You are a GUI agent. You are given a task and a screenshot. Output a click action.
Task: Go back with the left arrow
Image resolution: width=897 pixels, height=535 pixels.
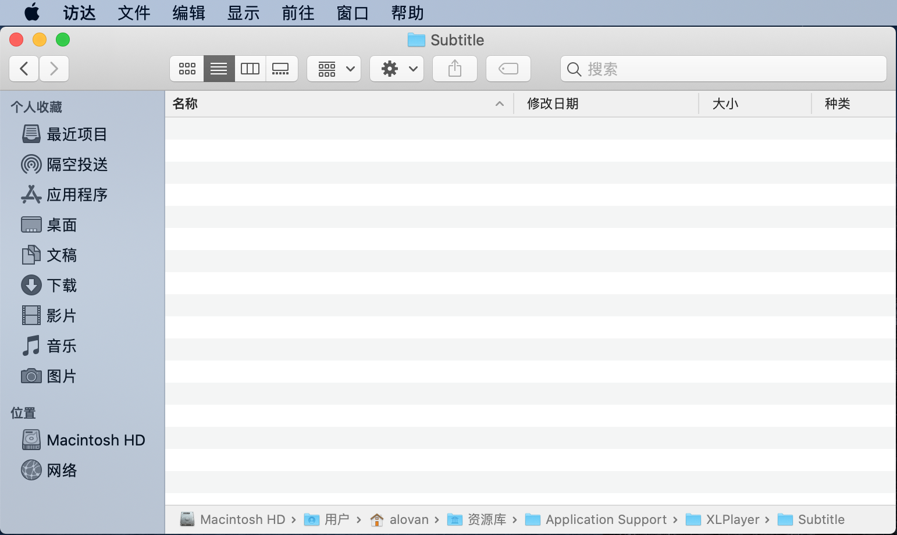pos(24,69)
